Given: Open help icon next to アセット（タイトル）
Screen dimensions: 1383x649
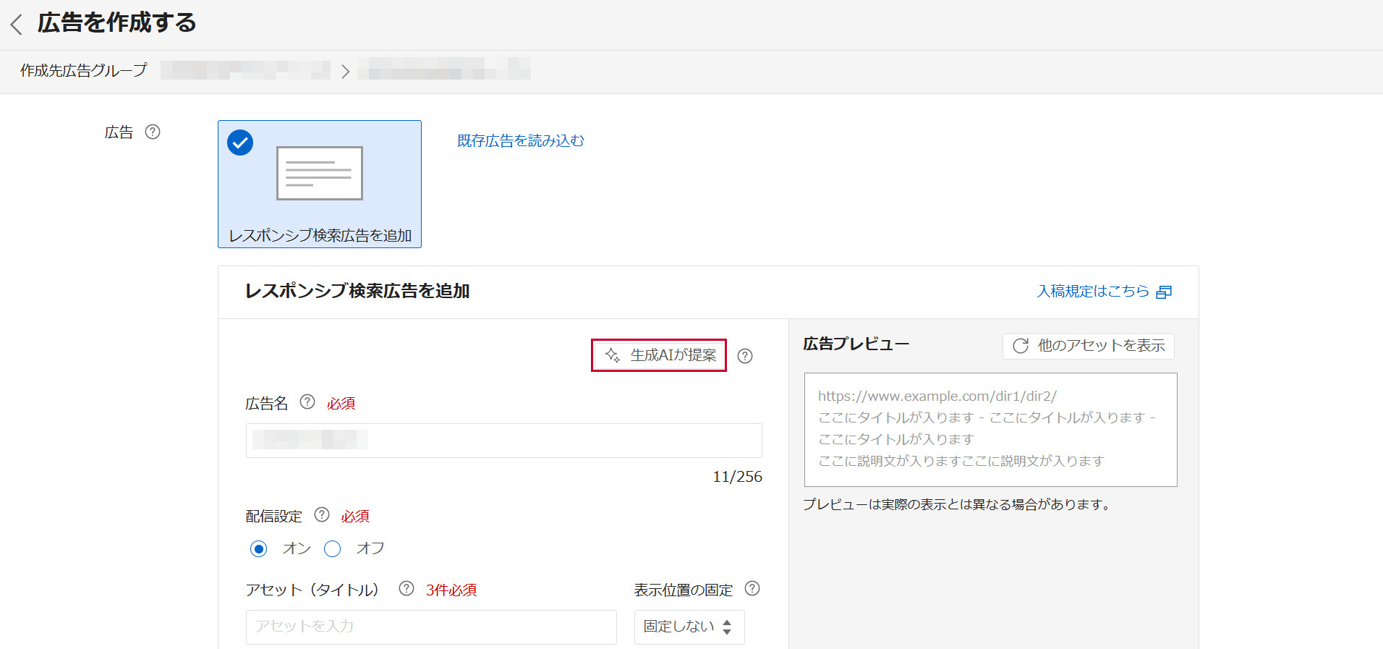Looking at the screenshot, I should [x=407, y=588].
